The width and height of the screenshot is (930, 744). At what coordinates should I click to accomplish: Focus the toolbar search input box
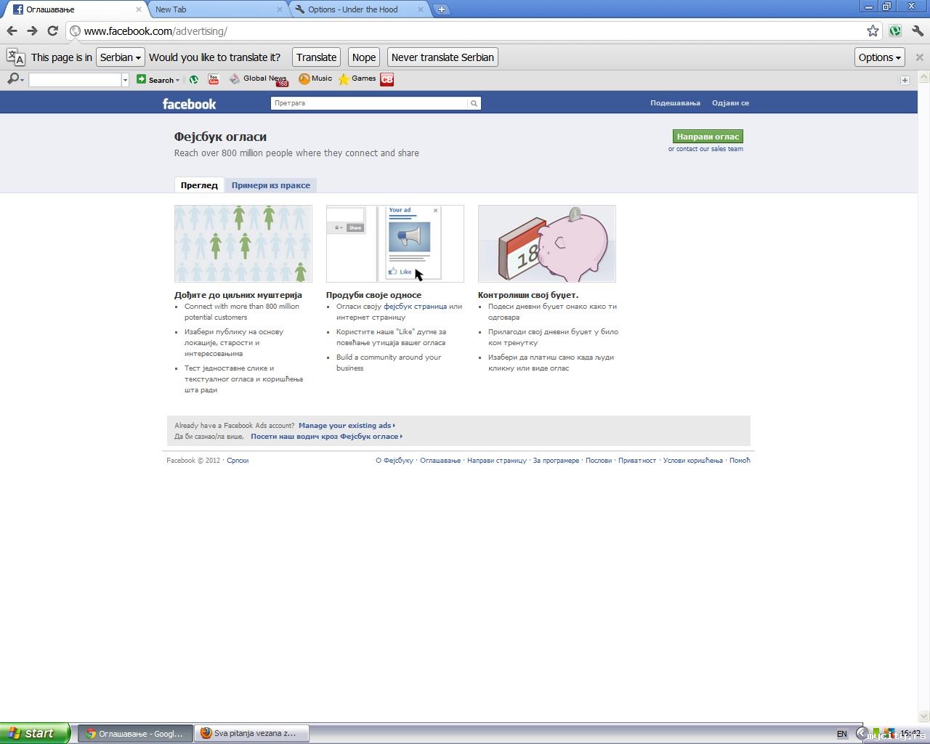click(75, 80)
